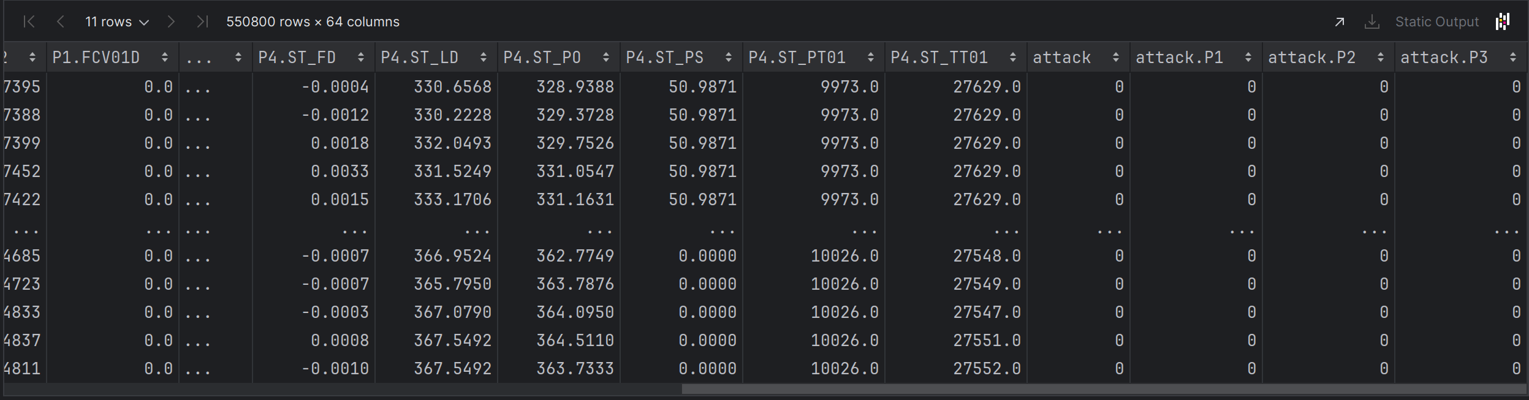
Task: Click cell value 330.6568
Action: click(x=452, y=87)
